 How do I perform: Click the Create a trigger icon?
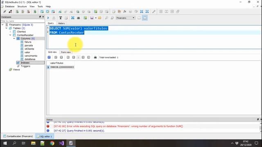point(78,11)
